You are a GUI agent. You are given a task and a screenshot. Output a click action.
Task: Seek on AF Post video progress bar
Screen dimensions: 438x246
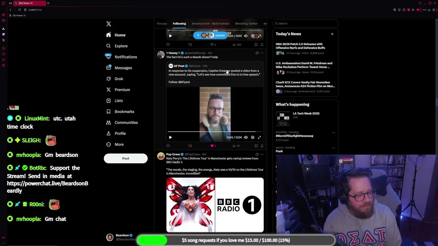coord(215,132)
